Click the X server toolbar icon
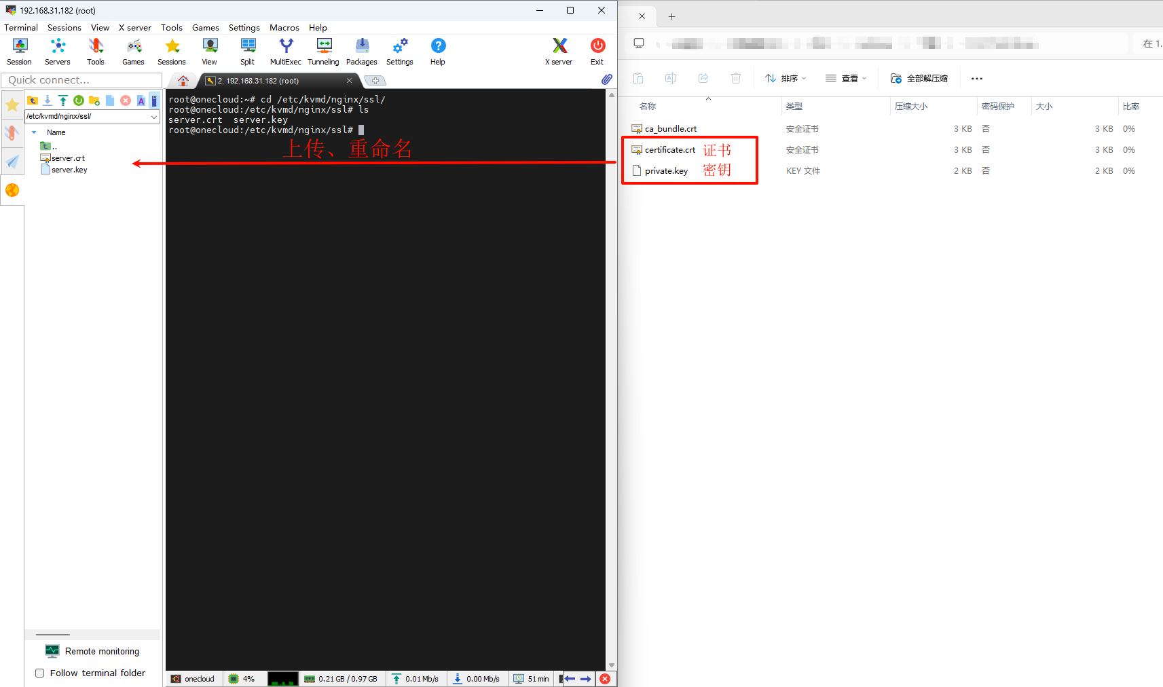This screenshot has height=687, width=1163. pos(559,52)
